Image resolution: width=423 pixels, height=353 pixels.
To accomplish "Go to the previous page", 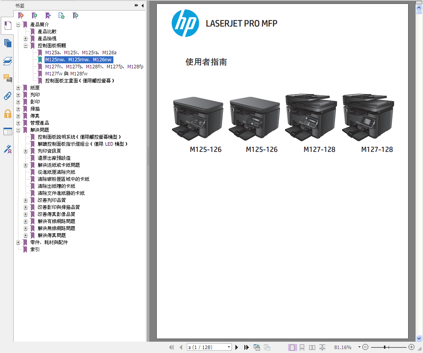I will [x=181, y=348].
